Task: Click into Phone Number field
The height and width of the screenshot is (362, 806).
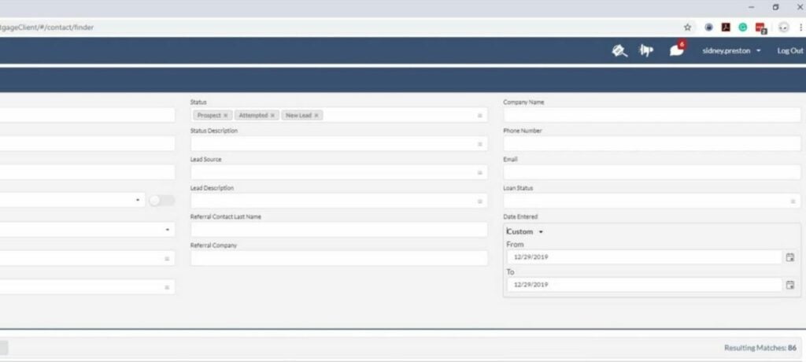Action: pyautogui.click(x=652, y=144)
